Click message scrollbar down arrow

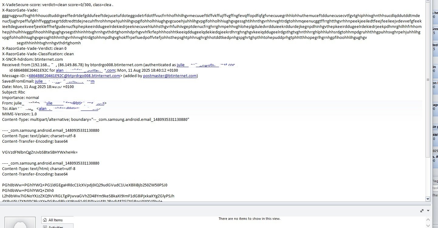coord(428,199)
